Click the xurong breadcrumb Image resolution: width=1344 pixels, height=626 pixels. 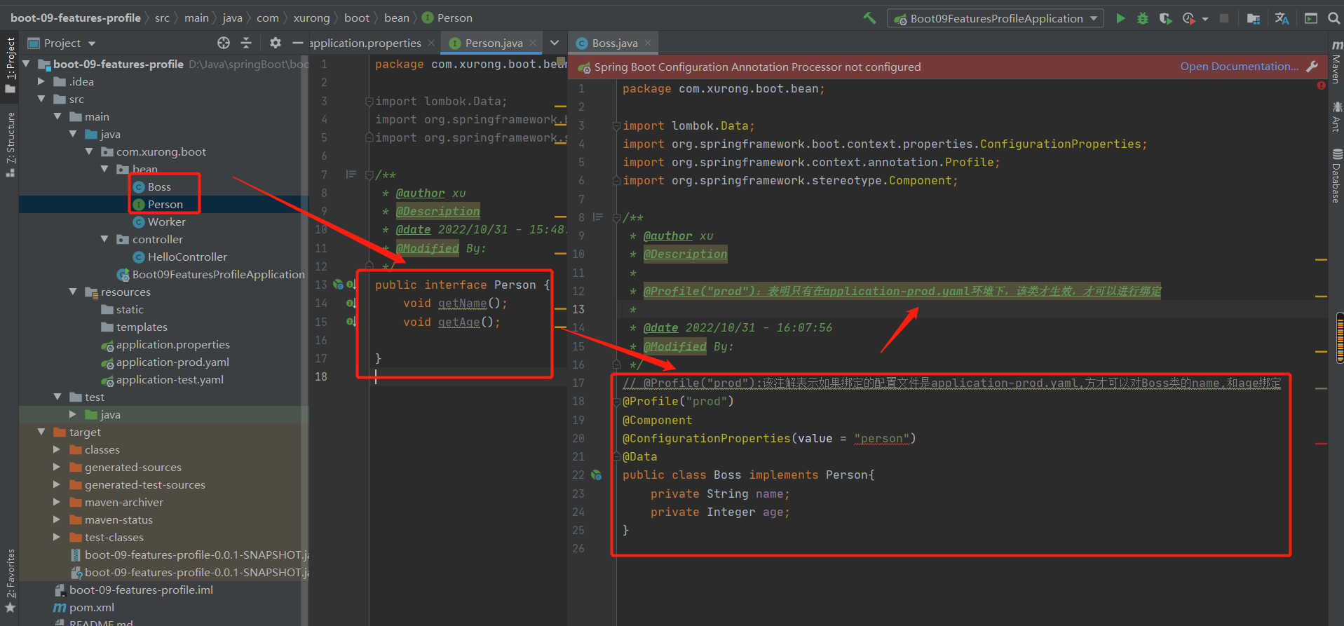(x=311, y=18)
